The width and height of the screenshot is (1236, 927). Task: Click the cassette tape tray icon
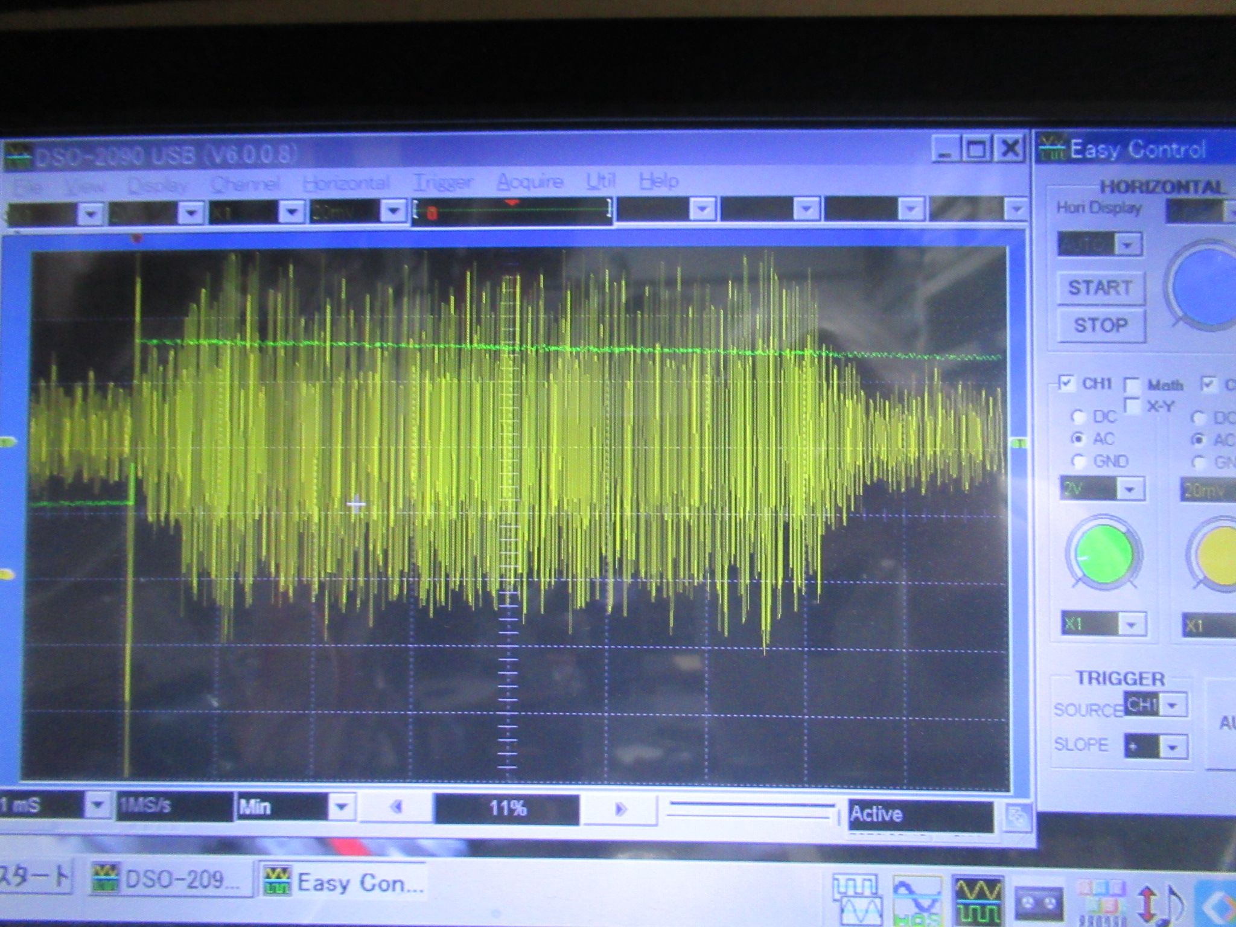[1038, 902]
